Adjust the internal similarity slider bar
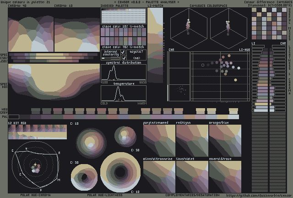293x198 pixels. click(111, 58)
